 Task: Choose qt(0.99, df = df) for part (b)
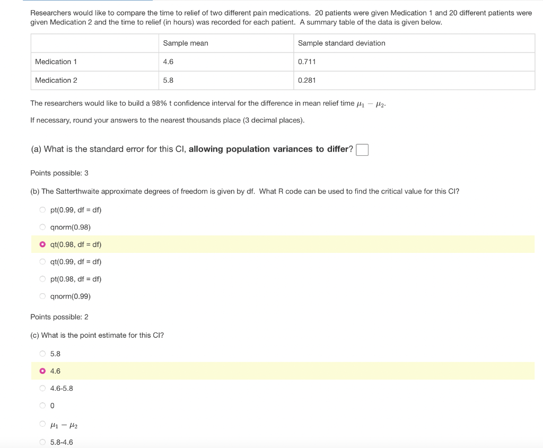coord(42,261)
